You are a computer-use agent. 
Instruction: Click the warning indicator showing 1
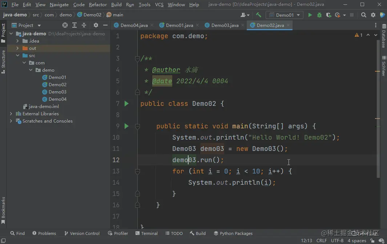tap(358, 35)
